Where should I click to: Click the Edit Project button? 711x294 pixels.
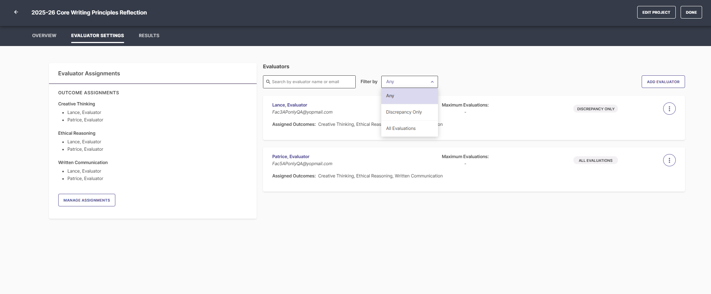(656, 12)
